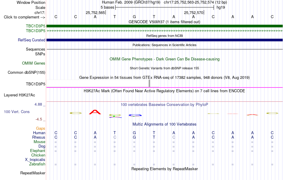Open 'Repeating Elements by RepeatMasker' title

pyautogui.click(x=165, y=169)
